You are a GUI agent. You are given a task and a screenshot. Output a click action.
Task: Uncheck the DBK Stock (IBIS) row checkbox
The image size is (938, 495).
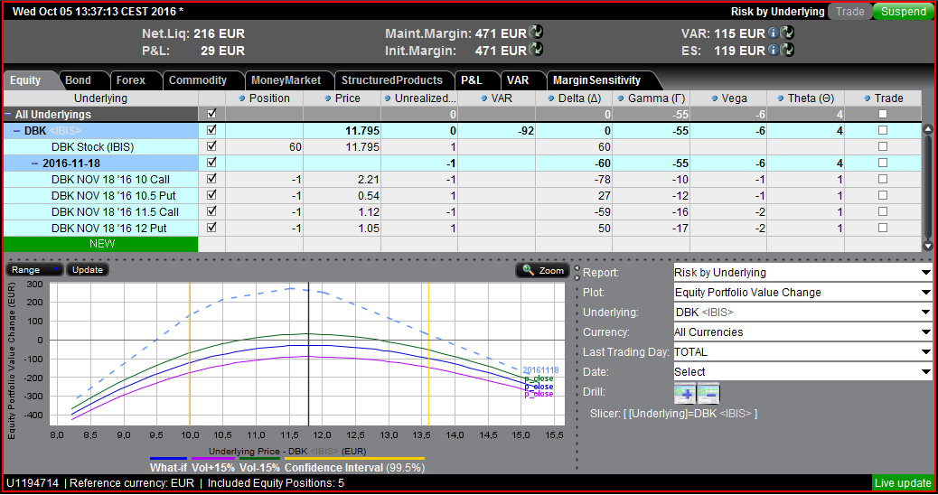[211, 146]
